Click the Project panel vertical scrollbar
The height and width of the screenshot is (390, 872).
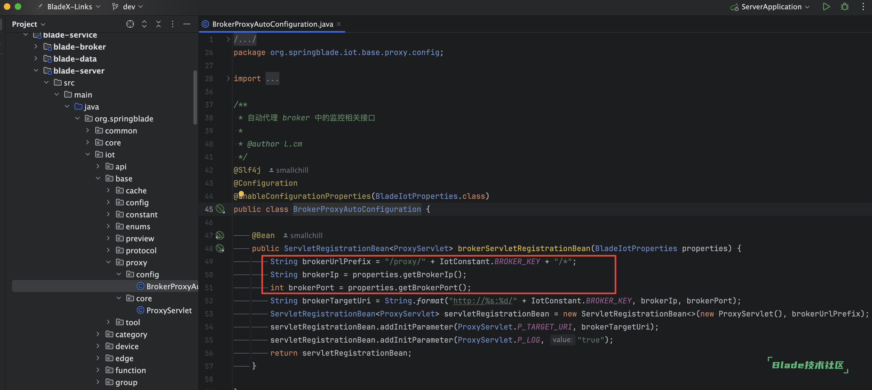coord(195,97)
